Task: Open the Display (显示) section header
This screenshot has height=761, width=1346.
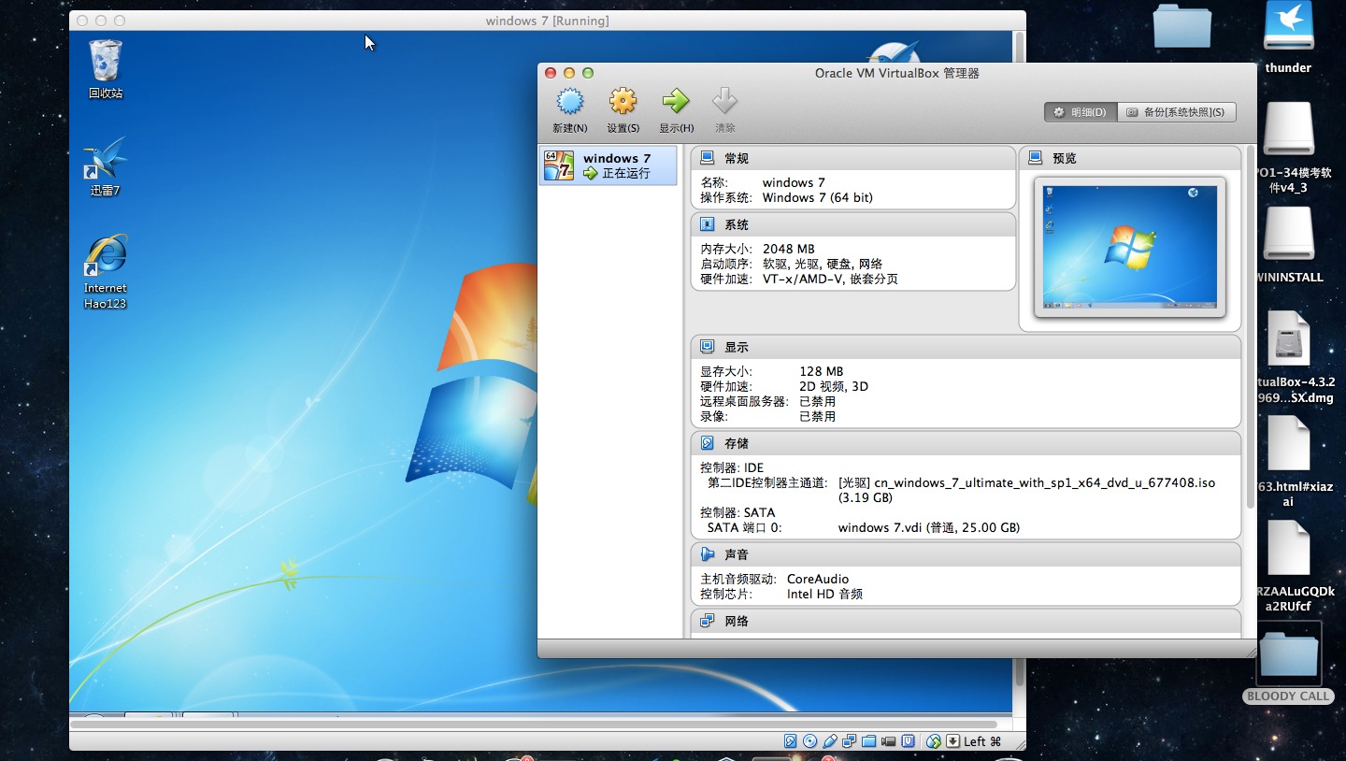Action: click(x=966, y=347)
